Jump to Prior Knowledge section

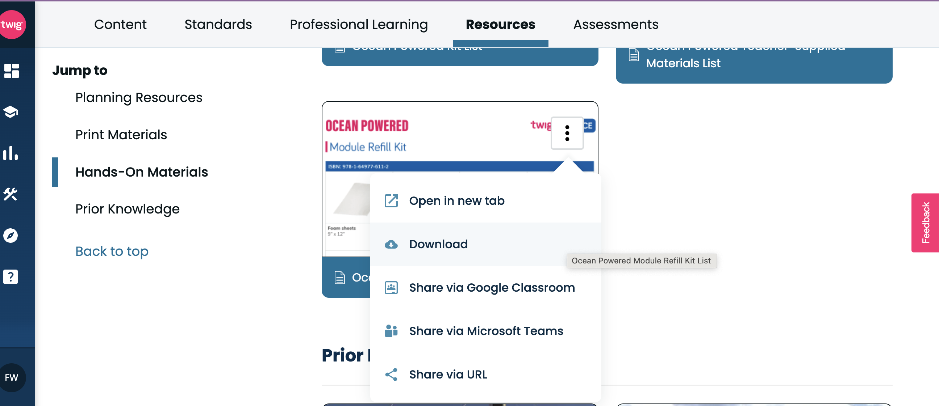pos(127,209)
